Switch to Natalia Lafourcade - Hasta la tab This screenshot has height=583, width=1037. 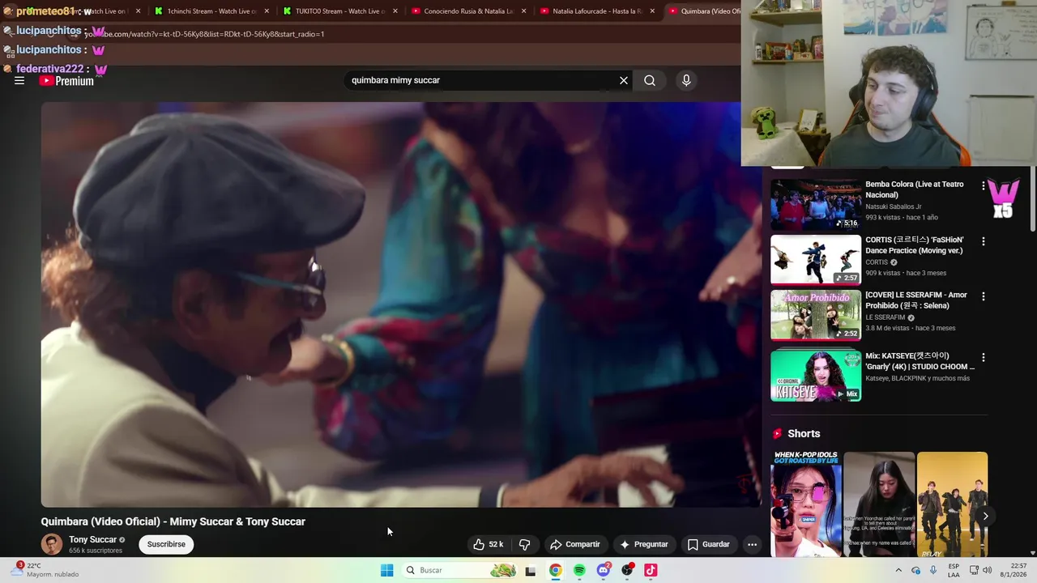pyautogui.click(x=592, y=11)
